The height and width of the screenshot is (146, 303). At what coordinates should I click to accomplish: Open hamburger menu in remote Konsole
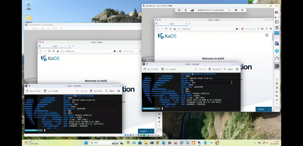[237, 69]
